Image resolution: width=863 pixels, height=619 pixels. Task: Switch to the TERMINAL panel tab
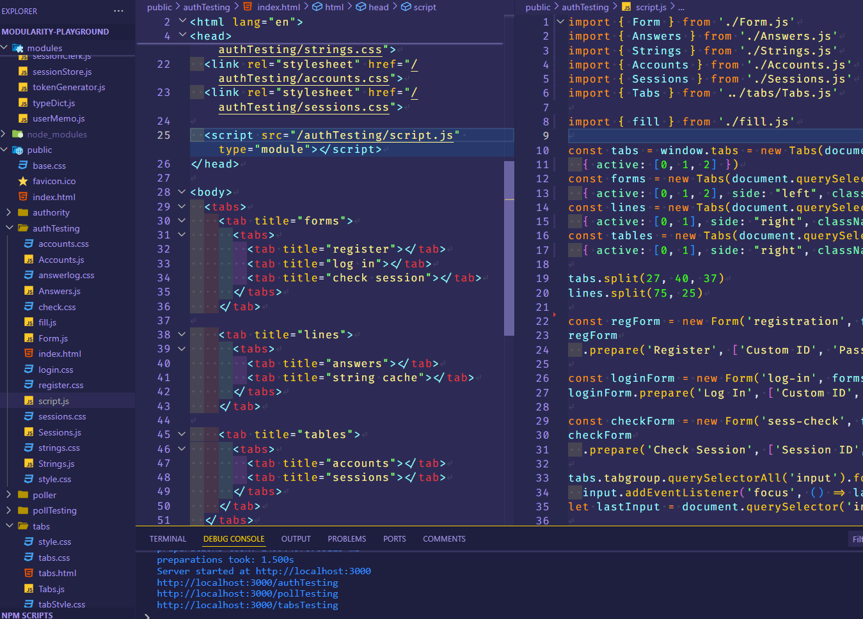coord(168,539)
